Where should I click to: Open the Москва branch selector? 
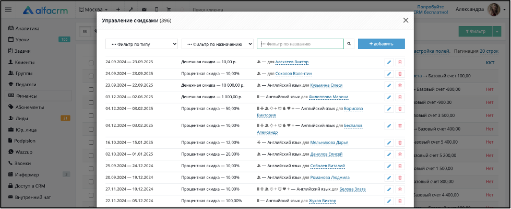pyautogui.click(x=93, y=10)
